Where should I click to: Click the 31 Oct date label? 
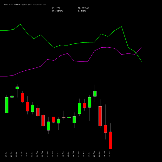(x=27, y=154)
